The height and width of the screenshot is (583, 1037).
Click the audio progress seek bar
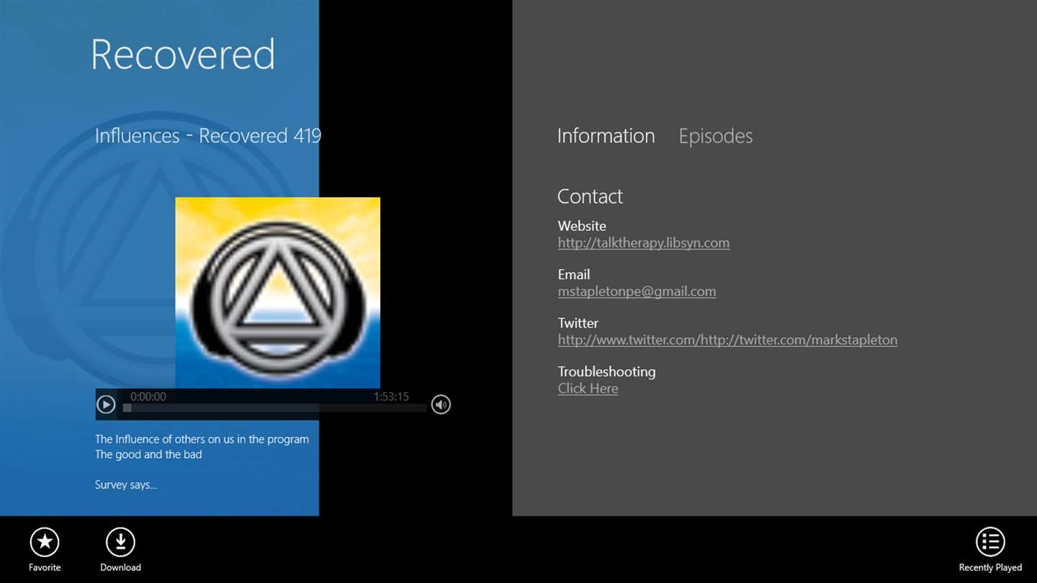coord(275,408)
